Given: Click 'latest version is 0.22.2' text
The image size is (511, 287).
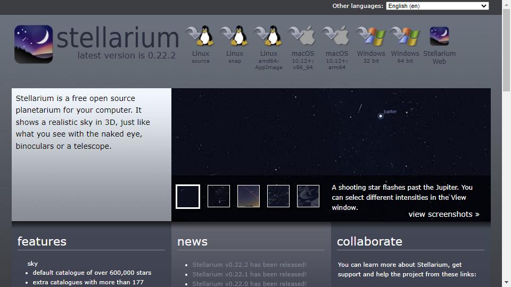Looking at the screenshot, I should pos(127,55).
